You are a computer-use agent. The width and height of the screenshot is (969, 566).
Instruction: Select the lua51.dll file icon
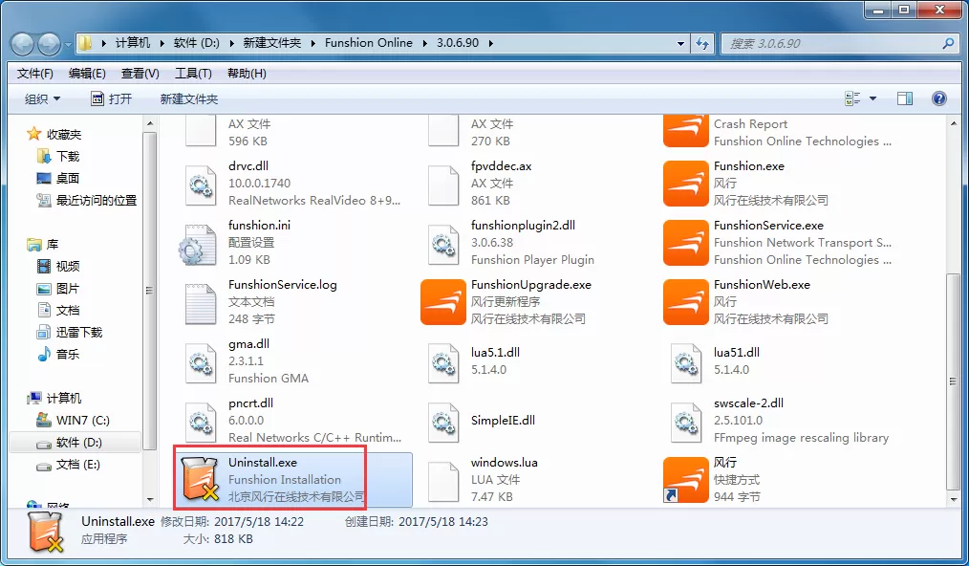tap(686, 362)
